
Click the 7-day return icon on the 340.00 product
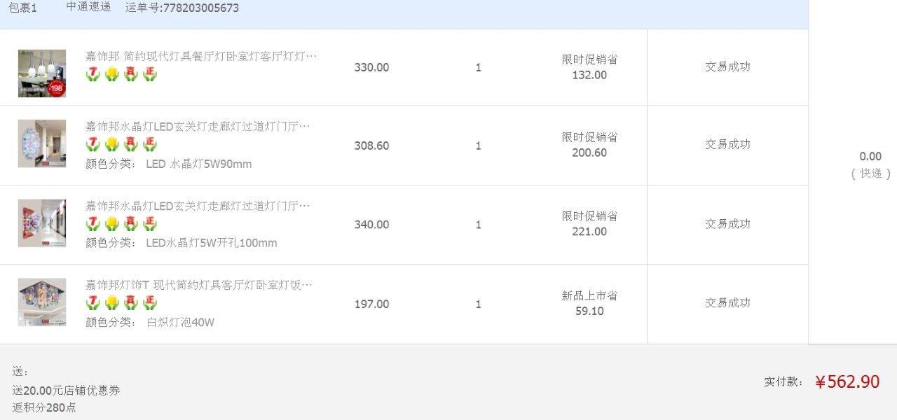pos(93,223)
